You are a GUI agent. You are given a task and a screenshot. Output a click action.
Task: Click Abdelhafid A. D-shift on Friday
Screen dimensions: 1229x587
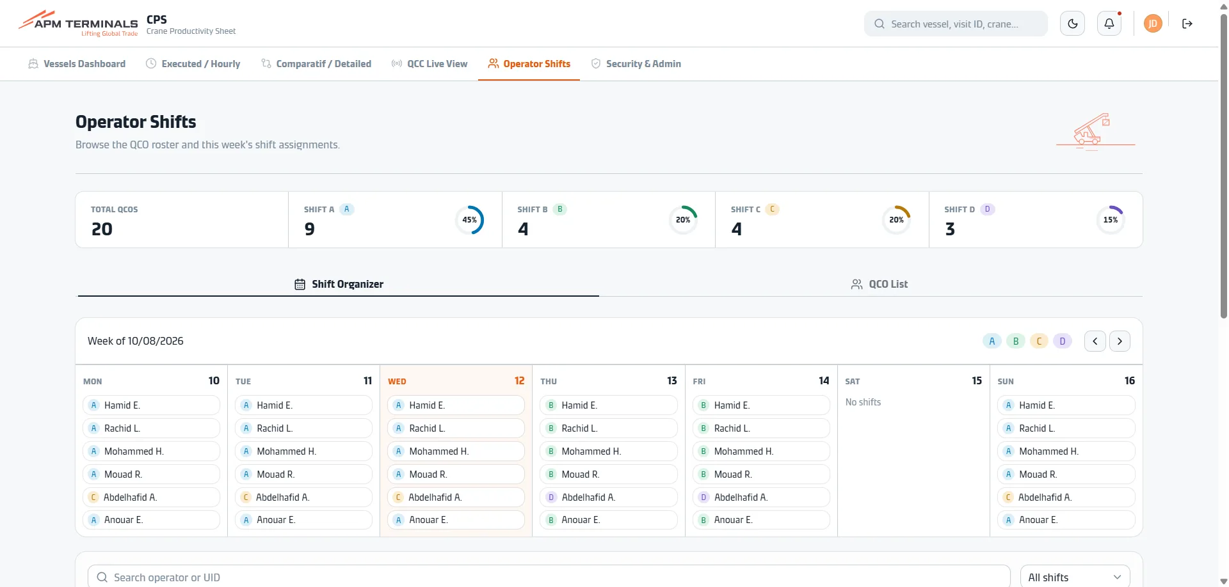click(x=761, y=497)
